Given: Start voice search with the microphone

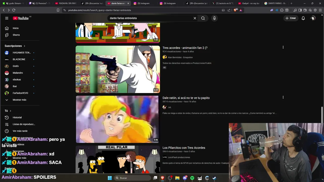Looking at the screenshot, I should (x=214, y=18).
